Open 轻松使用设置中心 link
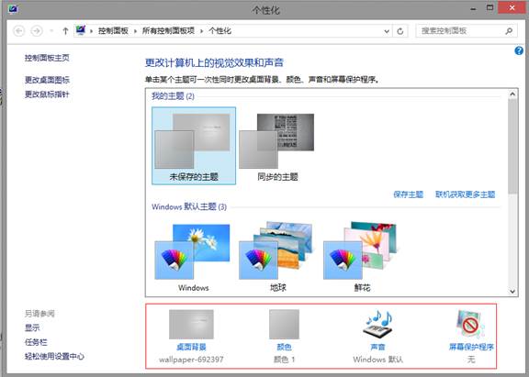Screen dimensions: 529x377 point(54,357)
